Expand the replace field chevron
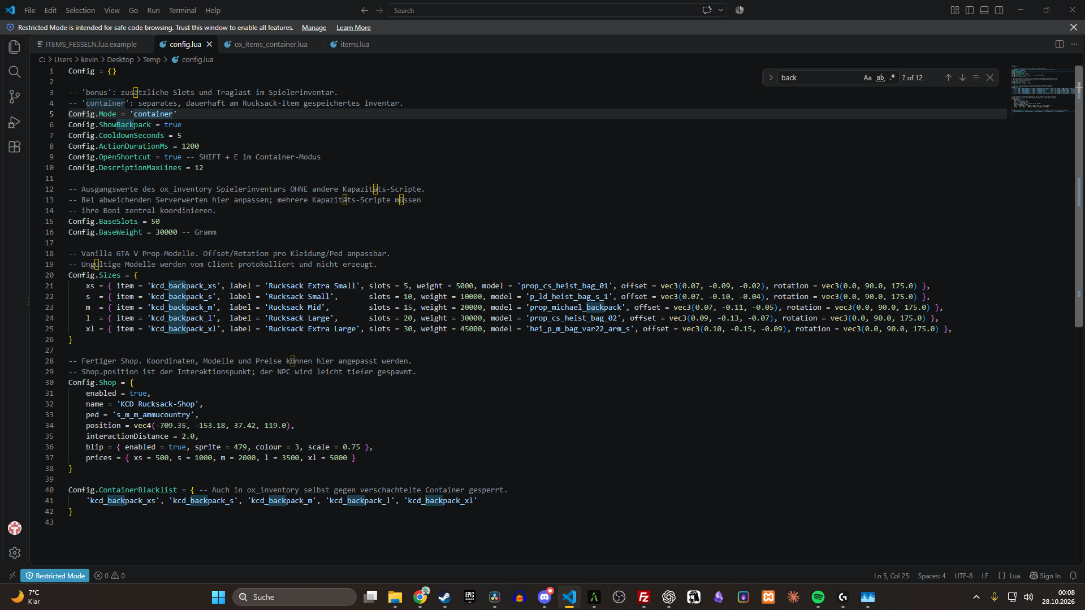Viewport: 1085px width, 610px height. (x=771, y=77)
